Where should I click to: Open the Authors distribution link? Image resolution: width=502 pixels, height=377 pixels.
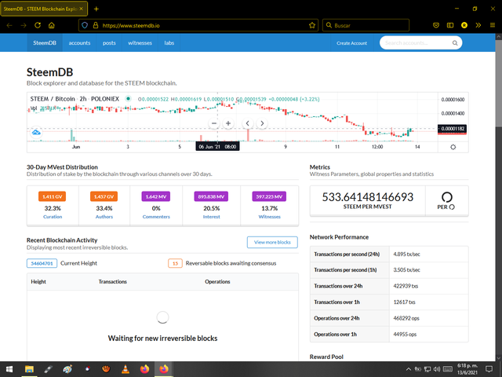point(104,217)
